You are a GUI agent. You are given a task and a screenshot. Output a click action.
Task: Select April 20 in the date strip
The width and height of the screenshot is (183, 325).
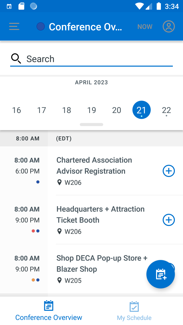tap(117, 110)
